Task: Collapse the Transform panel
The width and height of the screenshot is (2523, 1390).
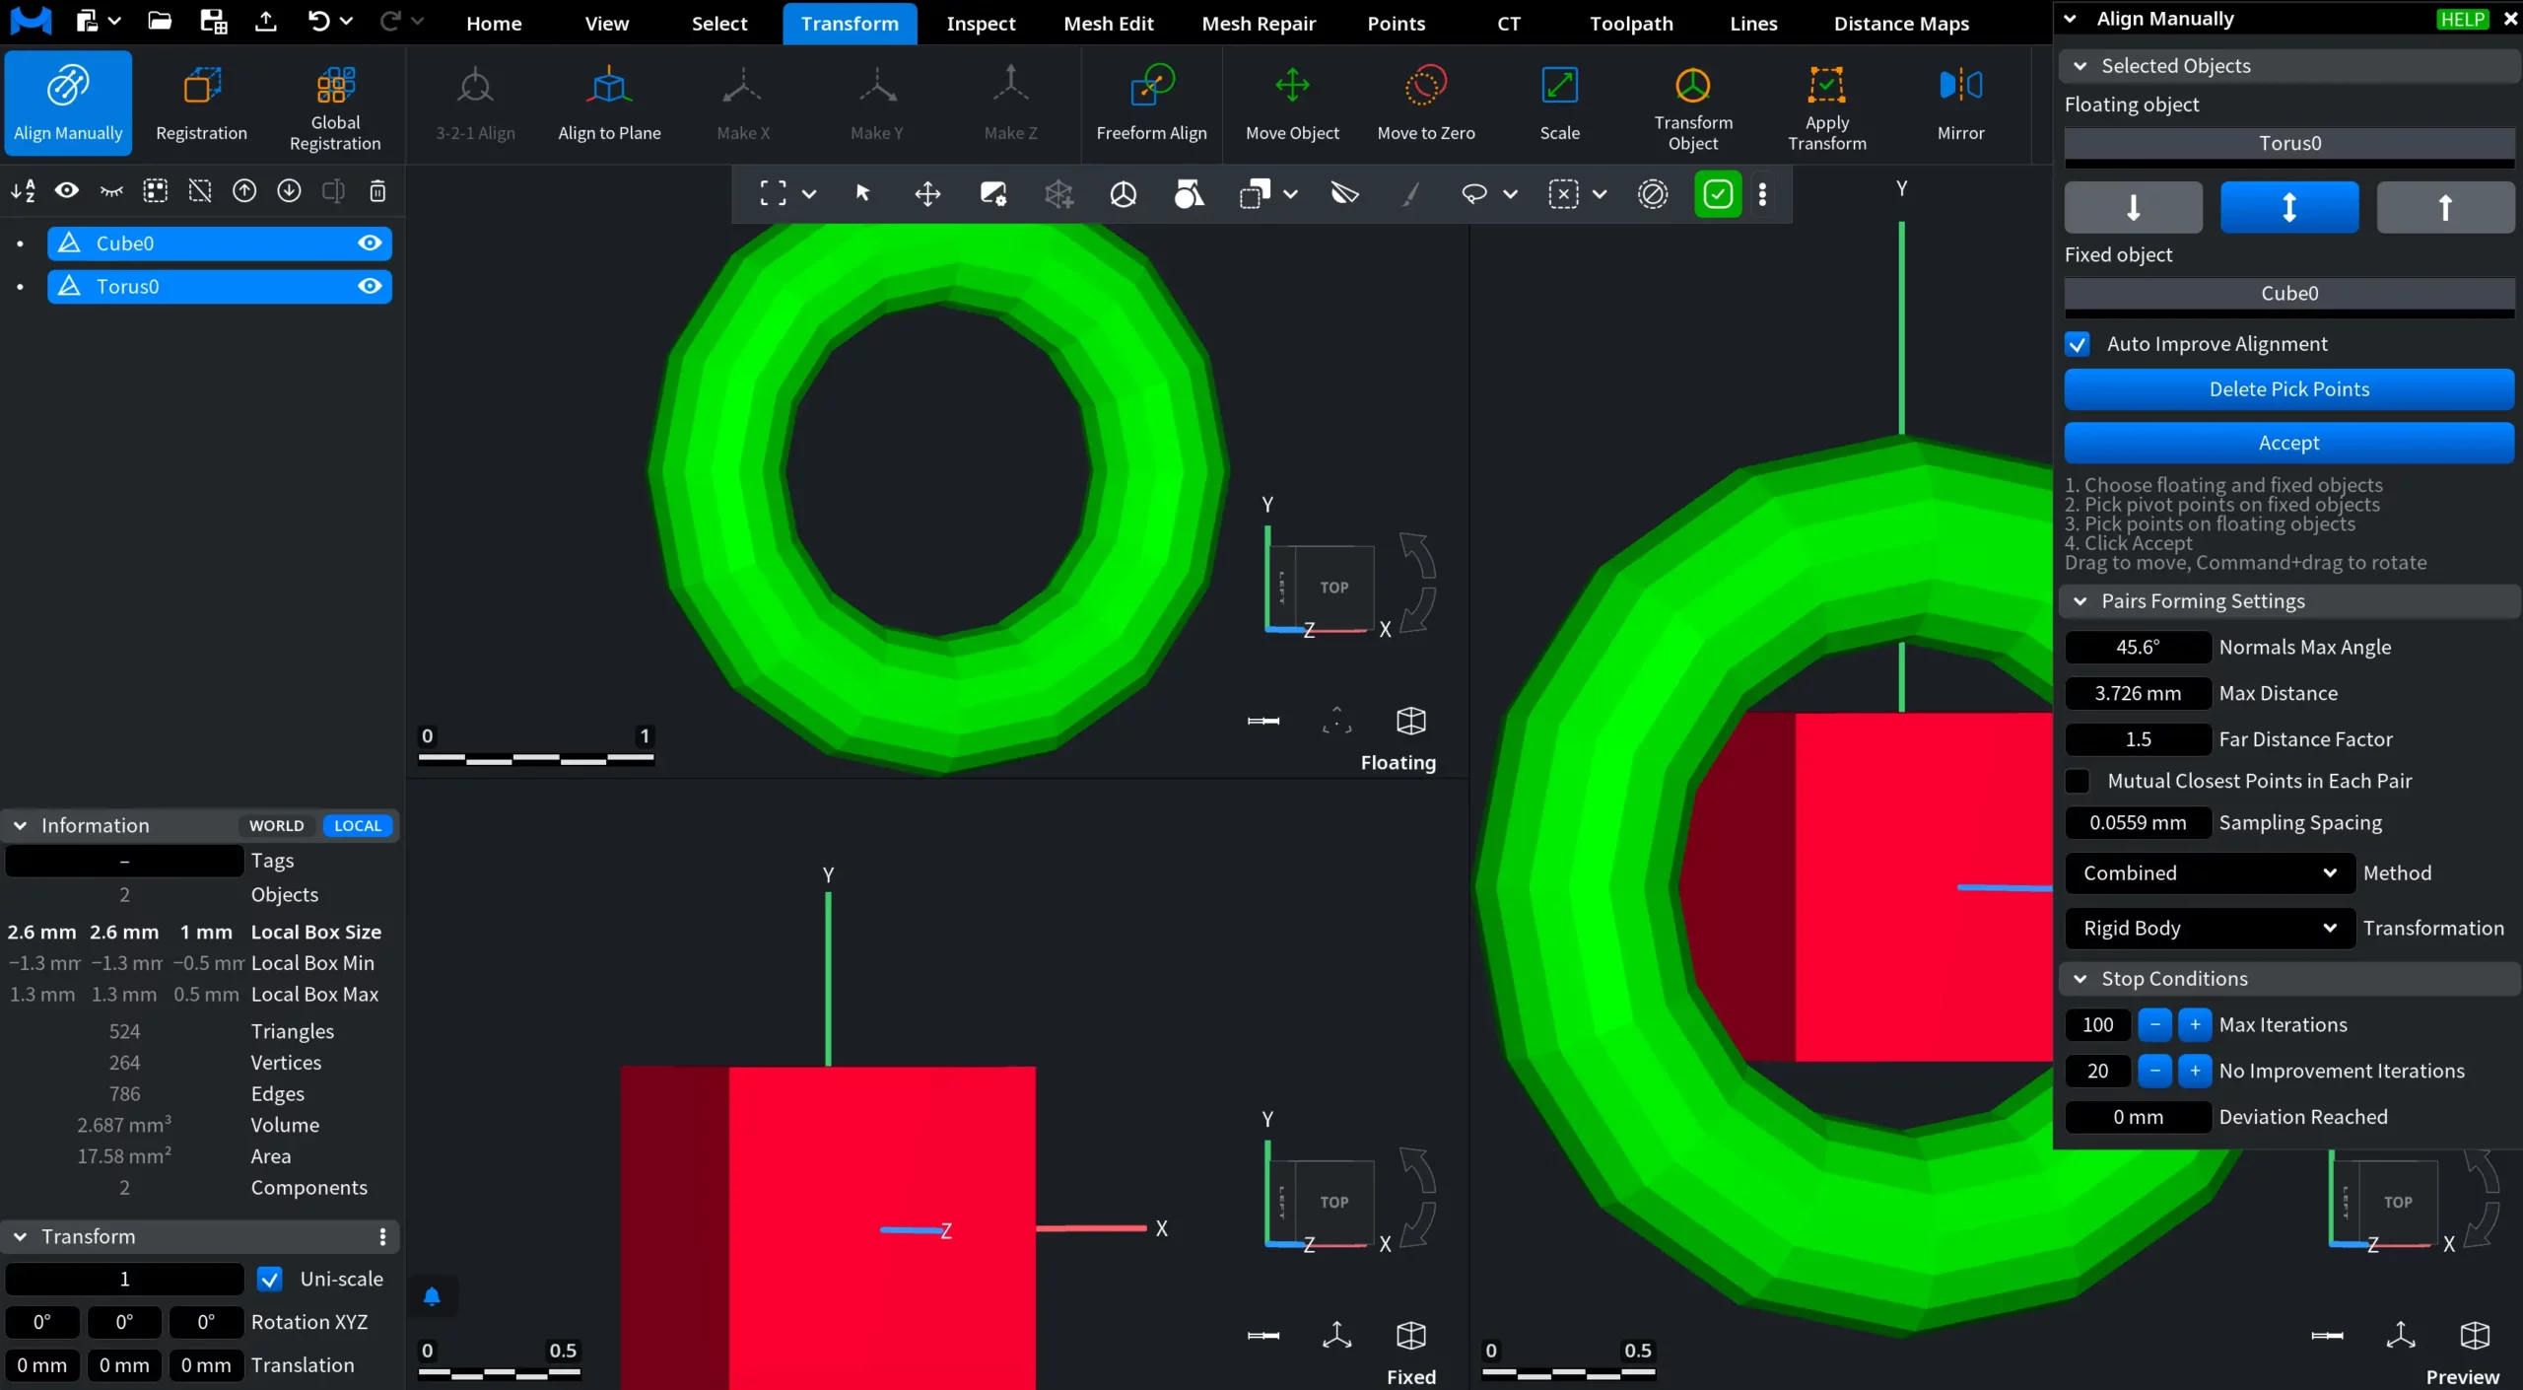Action: point(20,1236)
